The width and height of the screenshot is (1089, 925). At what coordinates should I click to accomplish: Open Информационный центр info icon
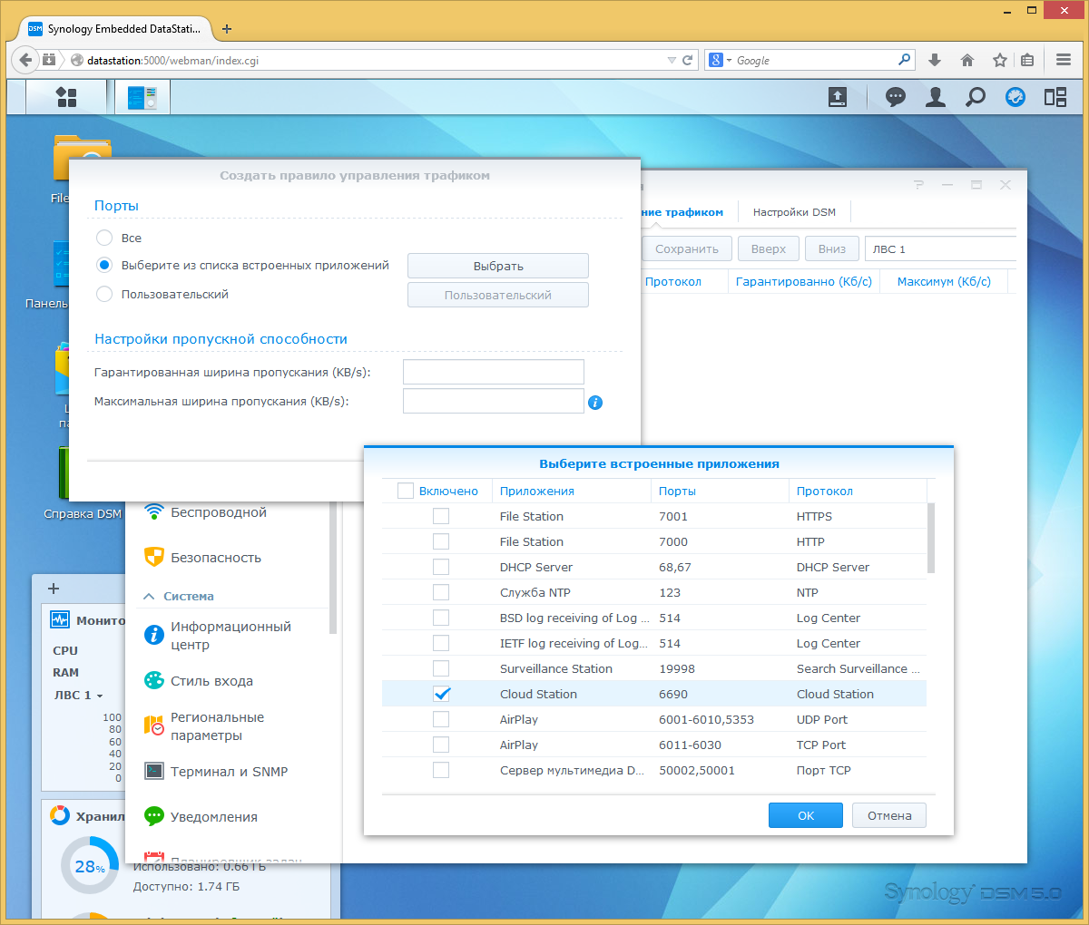coord(154,636)
